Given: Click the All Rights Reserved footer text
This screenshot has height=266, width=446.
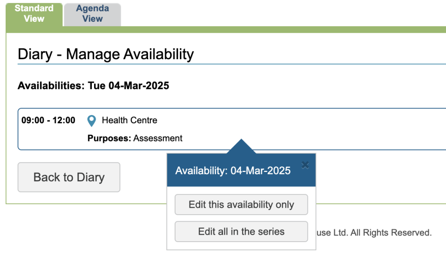Looking at the screenshot, I should [391, 233].
